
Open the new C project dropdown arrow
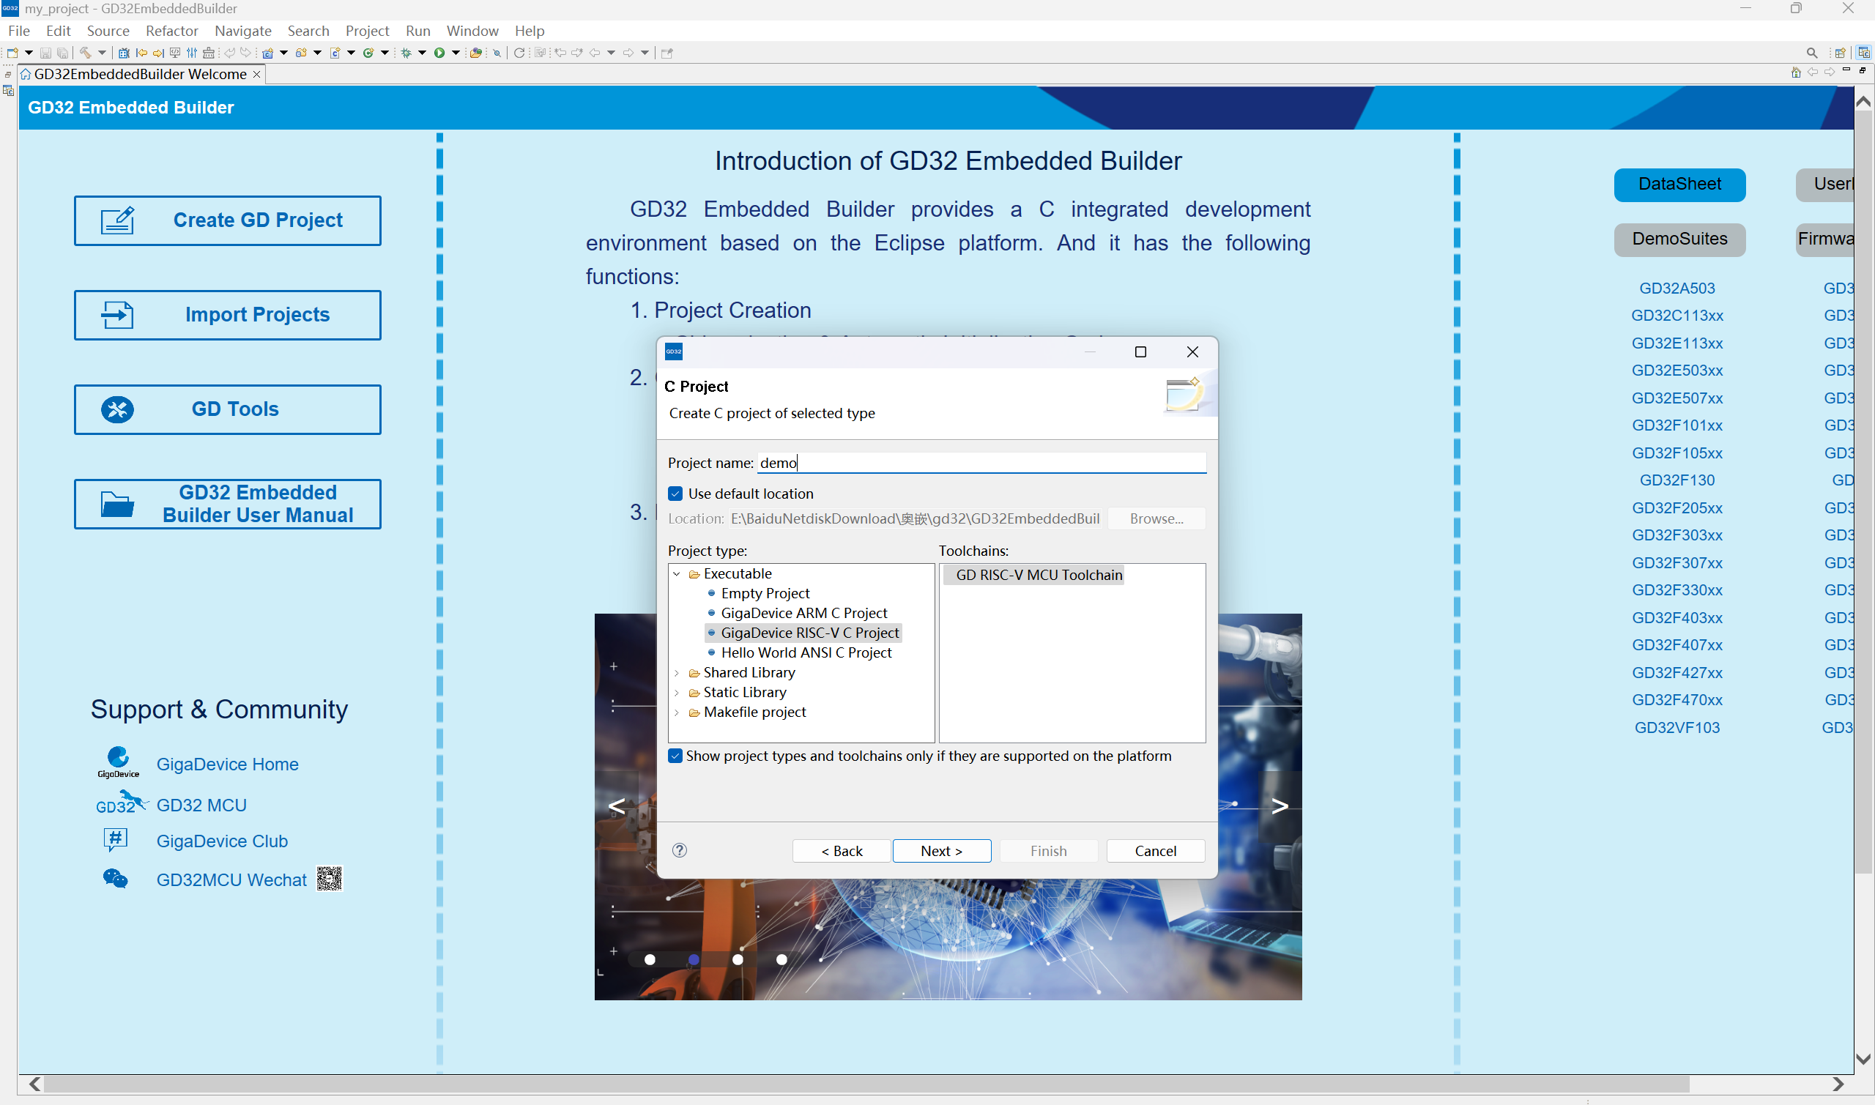coord(283,53)
